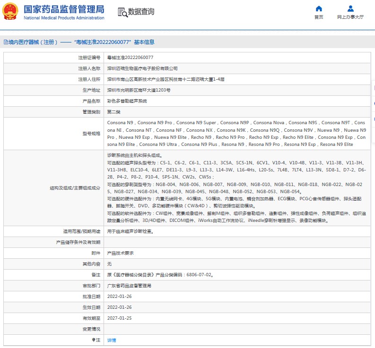
Task: Click the document icon before 境内医疗器械
Action: click(x=5, y=42)
